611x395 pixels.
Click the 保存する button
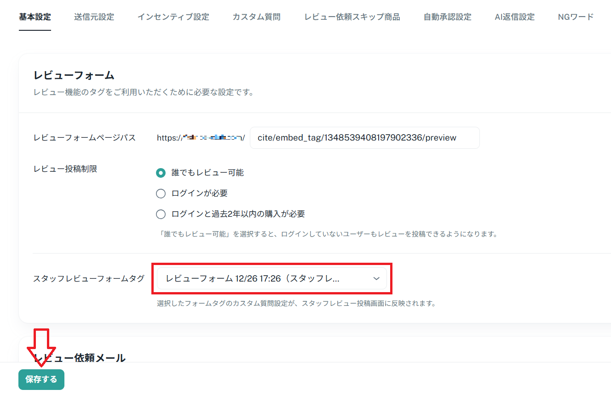click(41, 379)
